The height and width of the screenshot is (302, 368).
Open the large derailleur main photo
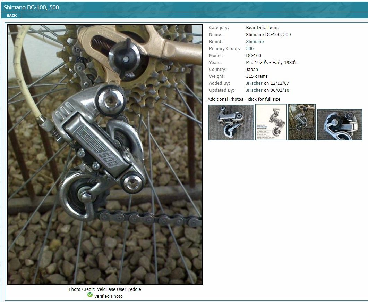[x=105, y=155]
